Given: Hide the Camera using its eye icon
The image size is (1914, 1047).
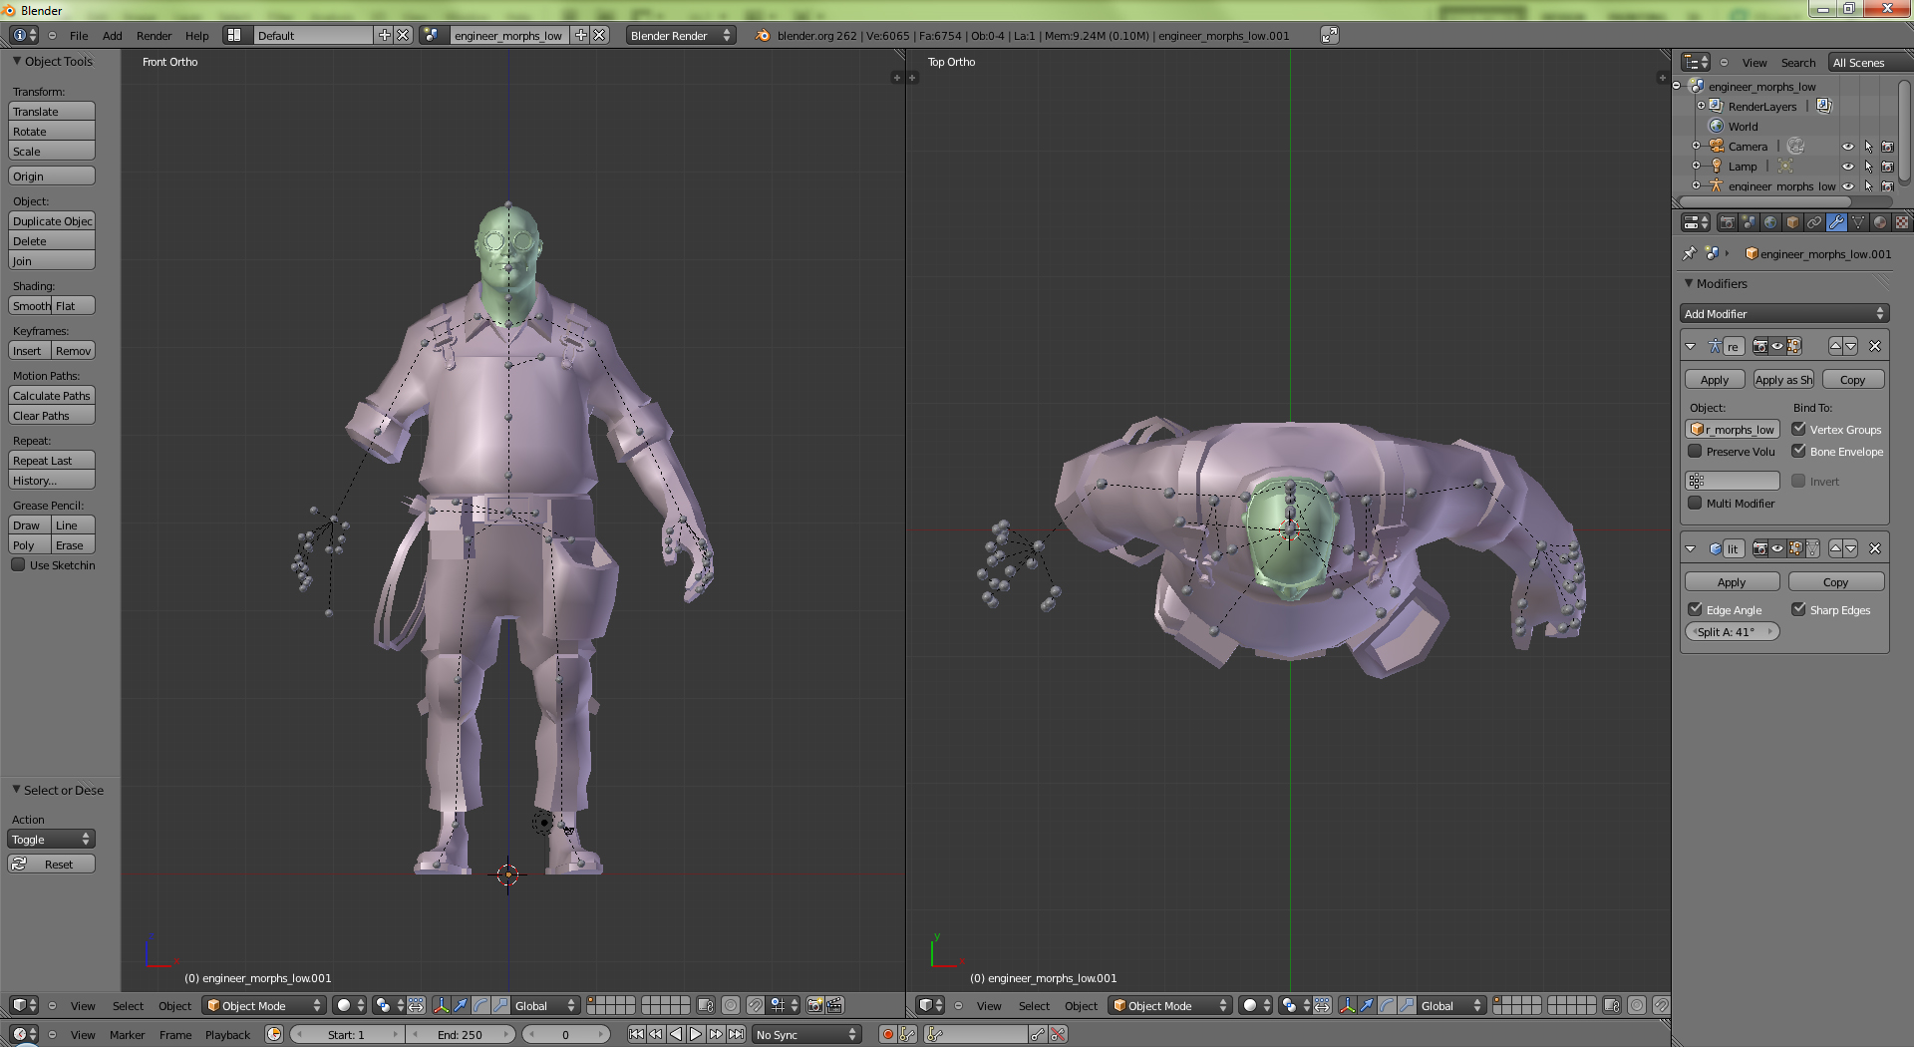Looking at the screenshot, I should click(1847, 147).
